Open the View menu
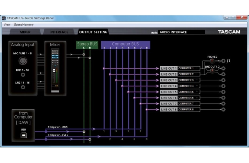The width and height of the screenshot is (249, 163). [x=7, y=24]
